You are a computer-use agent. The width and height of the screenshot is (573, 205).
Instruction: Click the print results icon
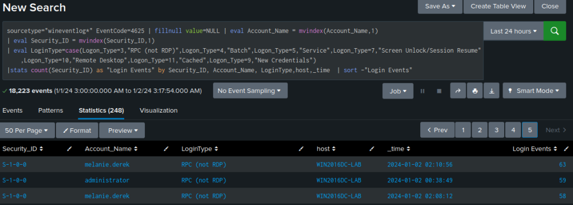475,91
